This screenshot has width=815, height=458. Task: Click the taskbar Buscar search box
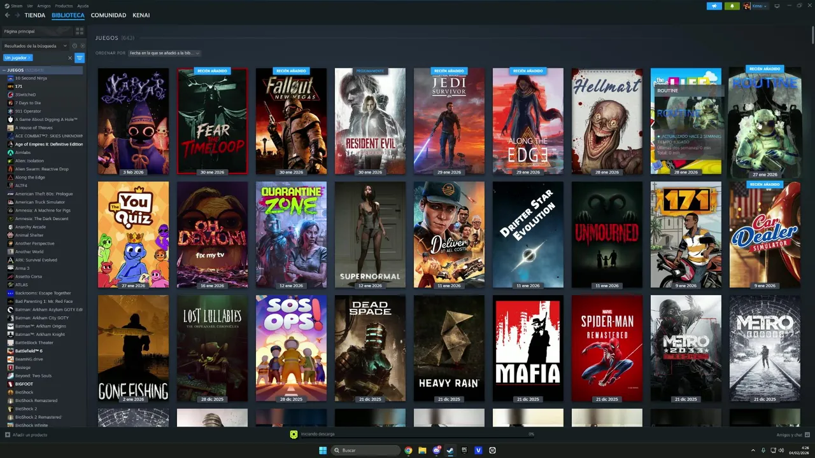(x=366, y=450)
